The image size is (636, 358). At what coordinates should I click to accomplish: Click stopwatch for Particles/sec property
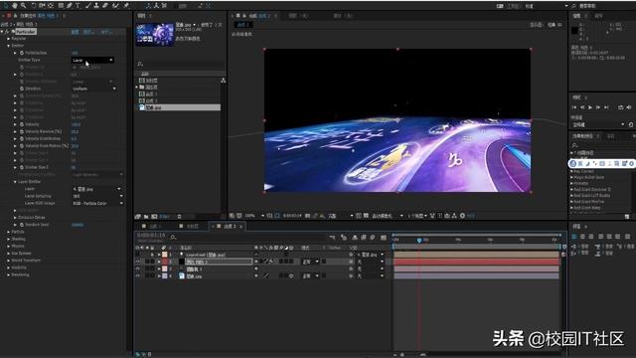coord(22,53)
